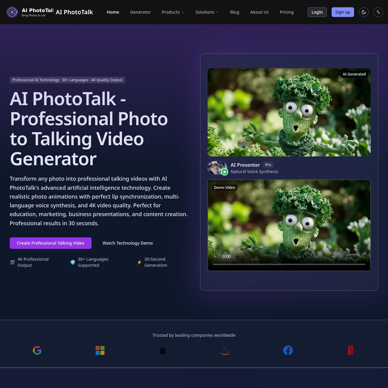Click the Netflix company logo

coord(351,350)
